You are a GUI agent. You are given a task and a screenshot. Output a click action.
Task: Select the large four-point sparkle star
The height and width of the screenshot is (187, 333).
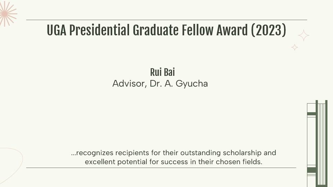pos(304,35)
